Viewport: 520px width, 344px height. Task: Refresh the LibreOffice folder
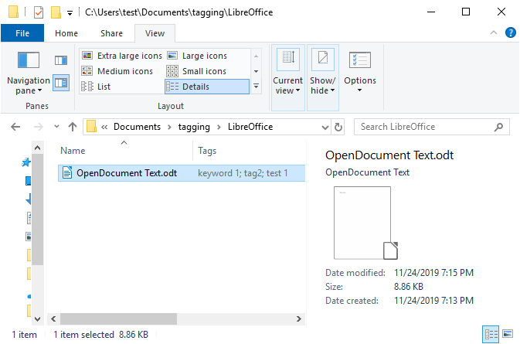[x=338, y=127]
